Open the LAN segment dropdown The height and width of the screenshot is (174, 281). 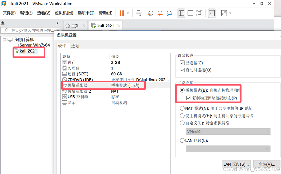pos(228,149)
